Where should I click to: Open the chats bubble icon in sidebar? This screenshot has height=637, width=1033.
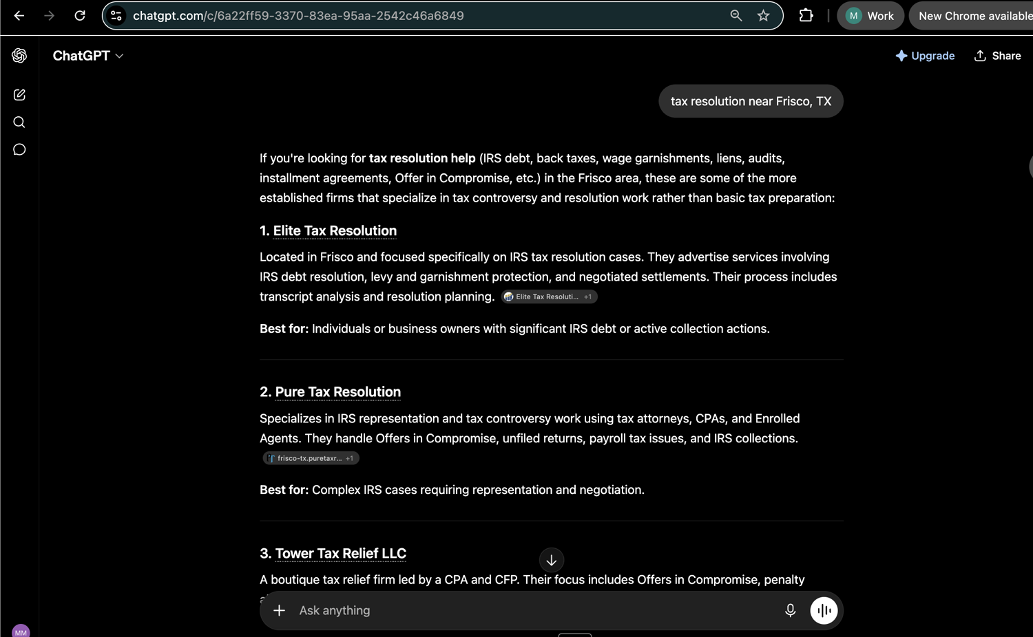(19, 149)
